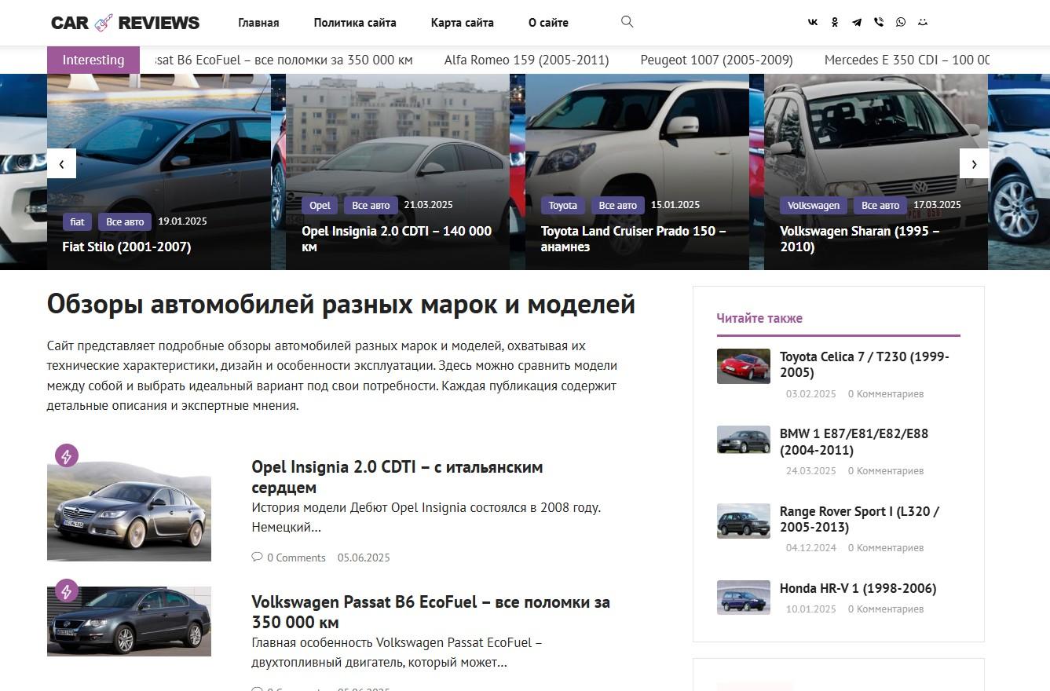Select the Toyota tag on the slider
1050x691 pixels.
[x=562, y=205]
